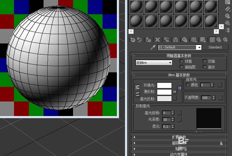Expand the 扩展参数 rollout
The width and height of the screenshot is (232, 156).
point(179,137)
